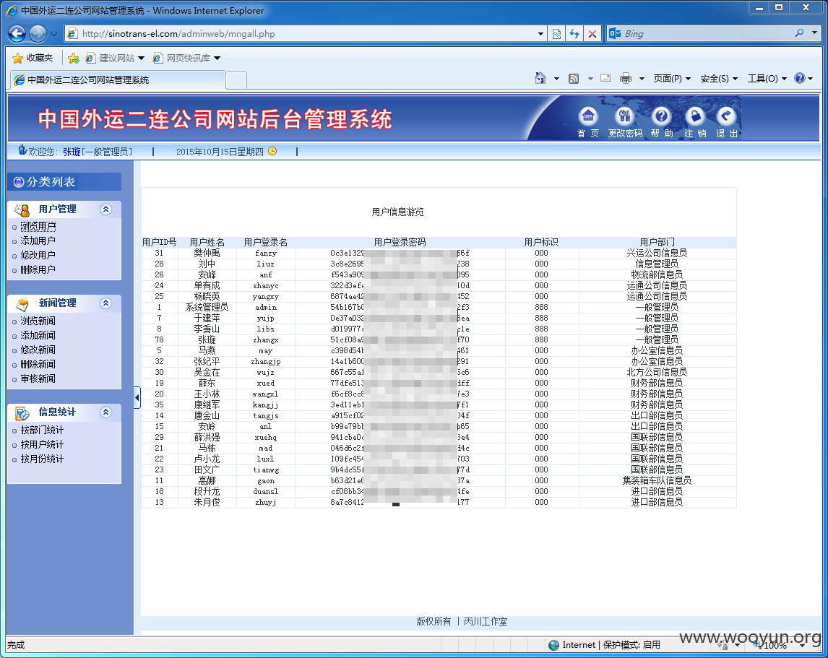828x658 pixels.
Task: Open 按用户统计 in sidebar
Action: click(42, 445)
